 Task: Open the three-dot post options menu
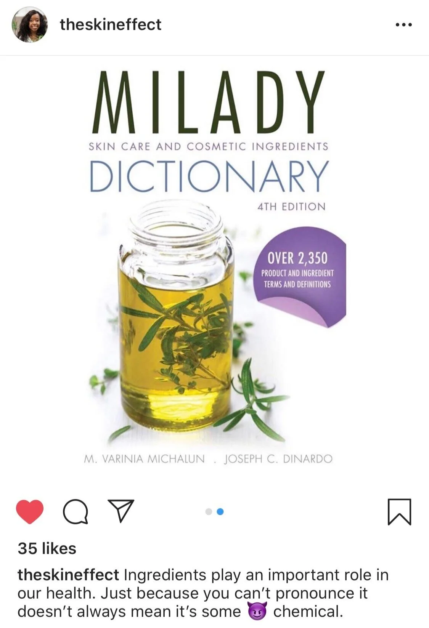404,25
